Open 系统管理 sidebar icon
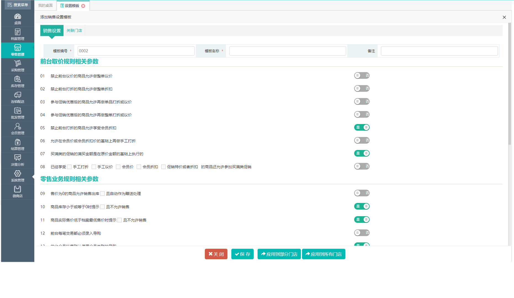514x298 pixels. [x=17, y=176]
